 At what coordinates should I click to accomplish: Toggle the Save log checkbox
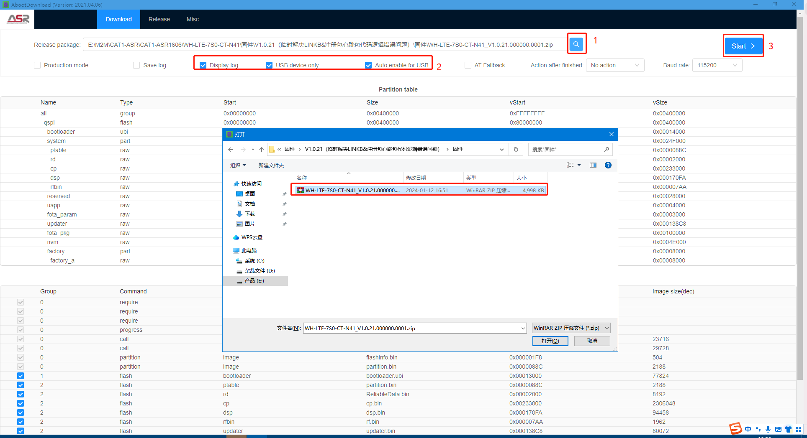(x=136, y=65)
